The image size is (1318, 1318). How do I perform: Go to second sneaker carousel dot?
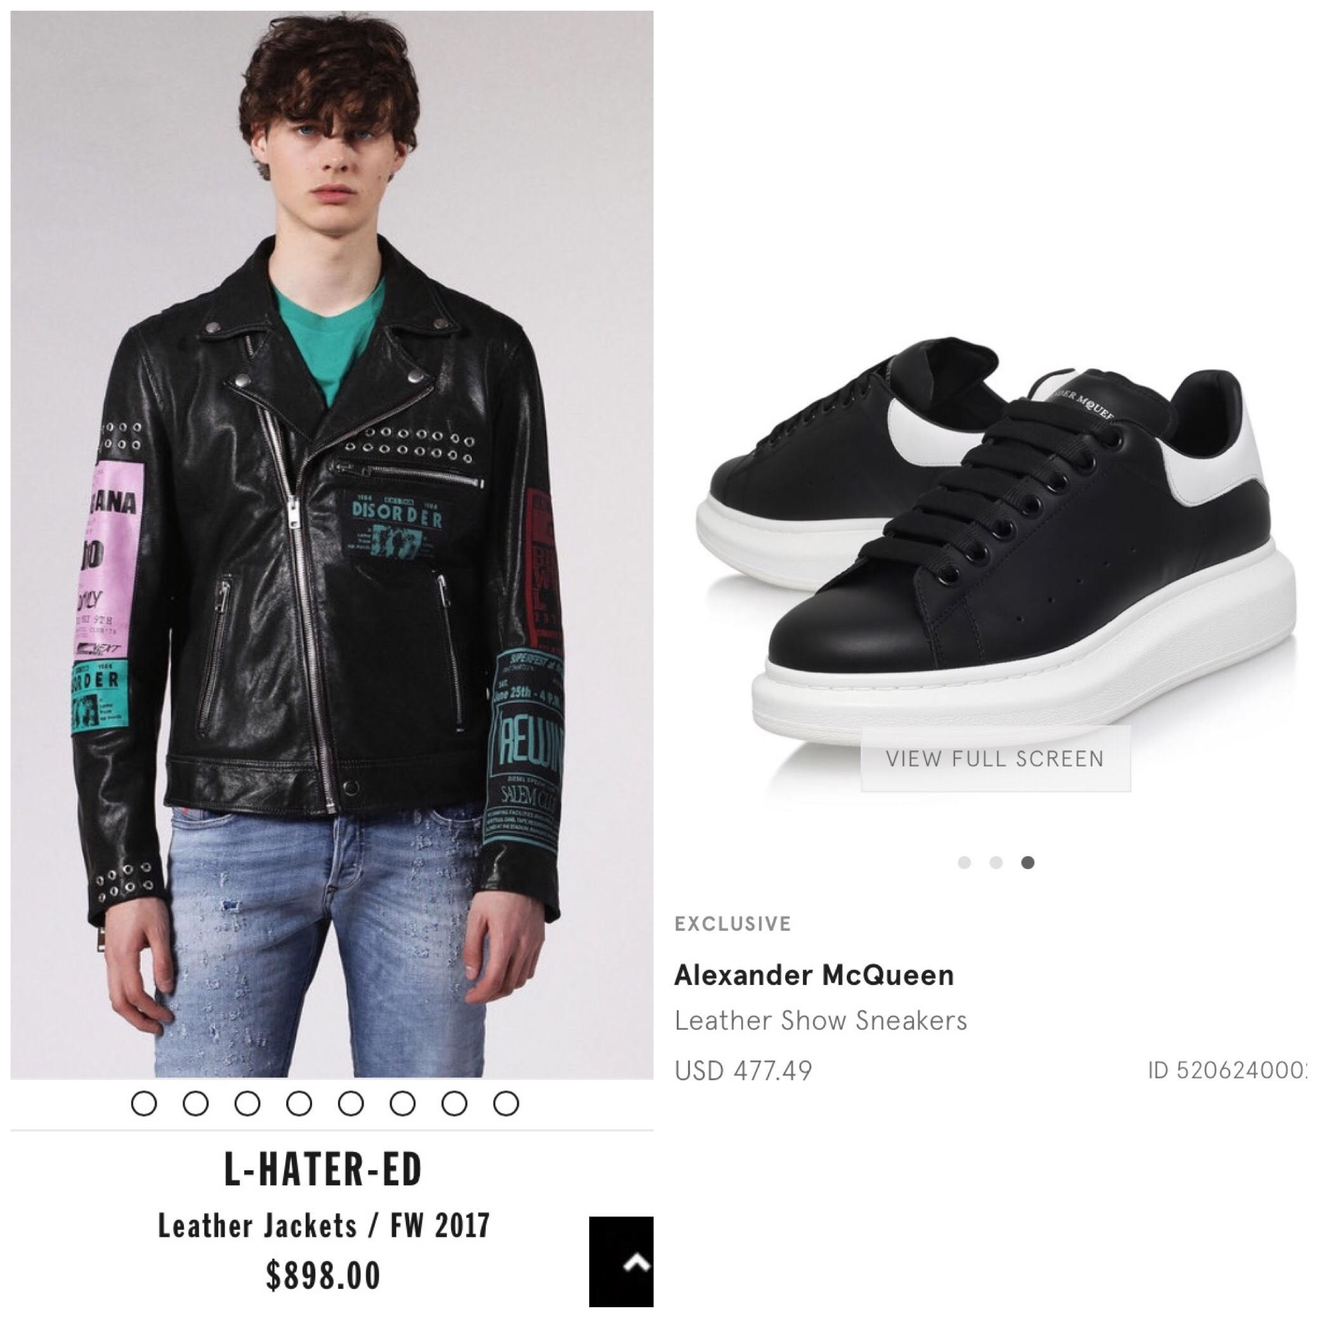pyautogui.click(x=996, y=863)
